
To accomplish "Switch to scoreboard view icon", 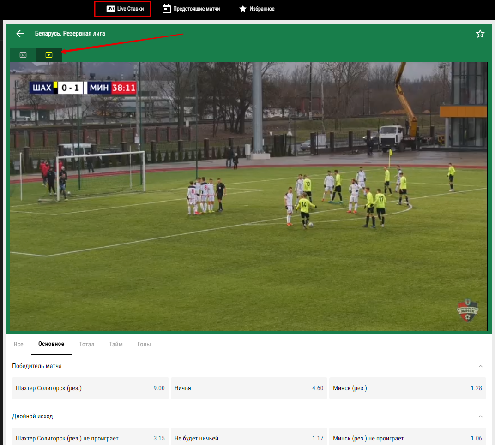I will pyautogui.click(x=23, y=55).
